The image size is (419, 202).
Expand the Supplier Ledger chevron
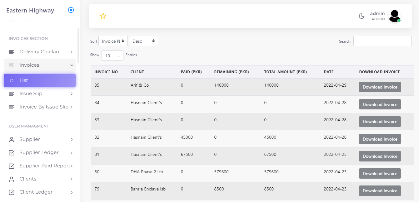72,152
